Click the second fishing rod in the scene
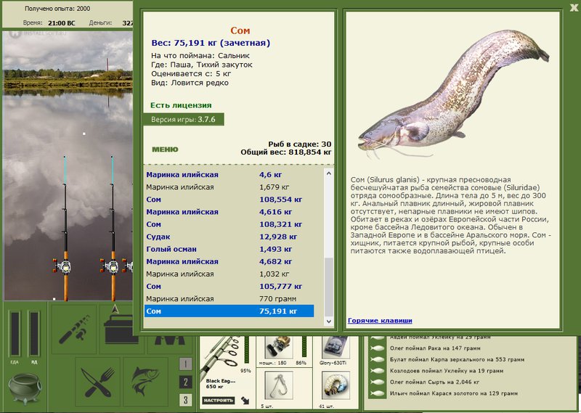This screenshot has width=581, height=413. (x=113, y=228)
